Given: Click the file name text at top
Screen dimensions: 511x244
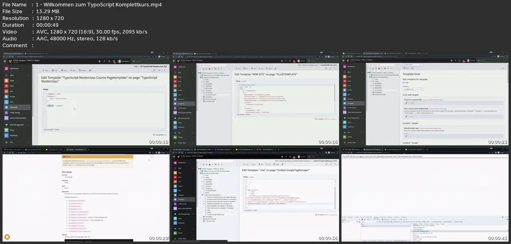Looking at the screenshot, I should coord(99,4).
